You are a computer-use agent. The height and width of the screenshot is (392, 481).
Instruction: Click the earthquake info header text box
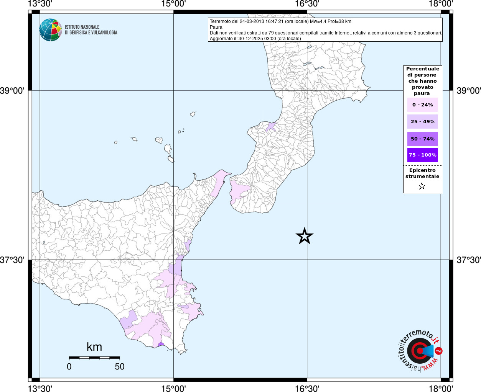325,30
